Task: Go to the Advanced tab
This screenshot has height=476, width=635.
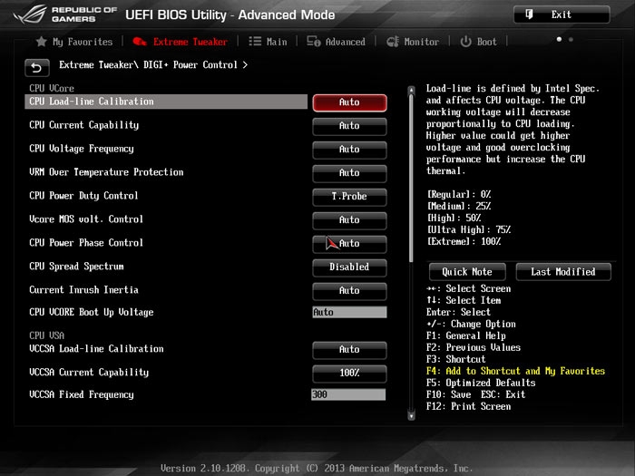Action: [337, 42]
